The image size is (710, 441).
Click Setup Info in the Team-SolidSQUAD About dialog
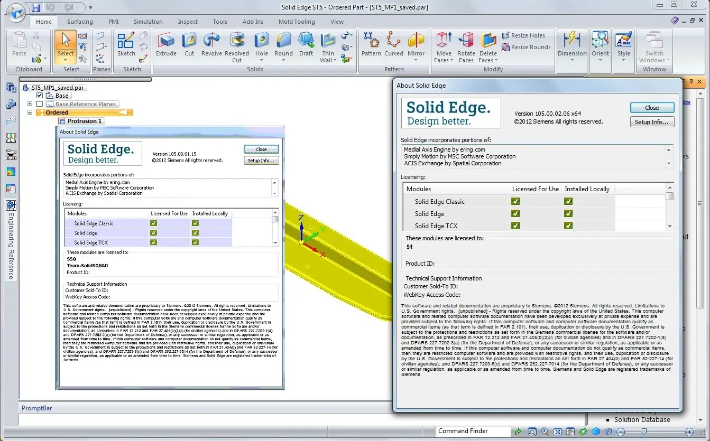coord(261,161)
